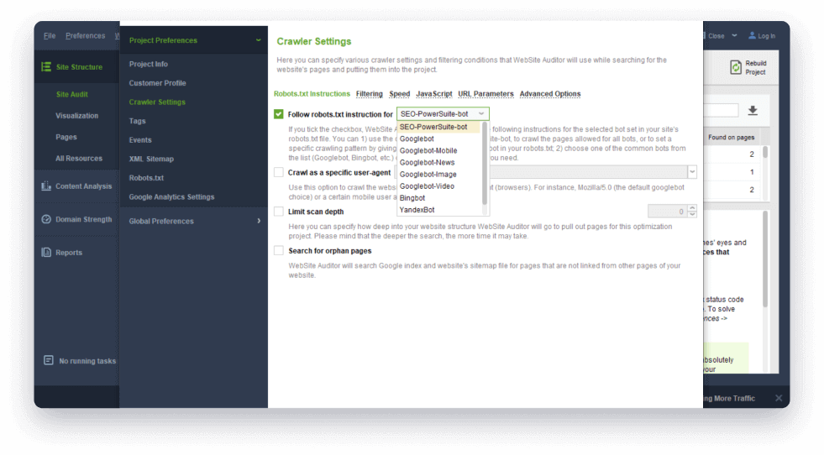Viewport: 824px width, 455px height.
Task: Click the Content Analysis chart icon
Action: coord(46,186)
